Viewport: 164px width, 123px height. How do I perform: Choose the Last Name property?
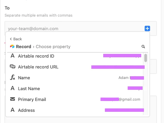[75, 88]
